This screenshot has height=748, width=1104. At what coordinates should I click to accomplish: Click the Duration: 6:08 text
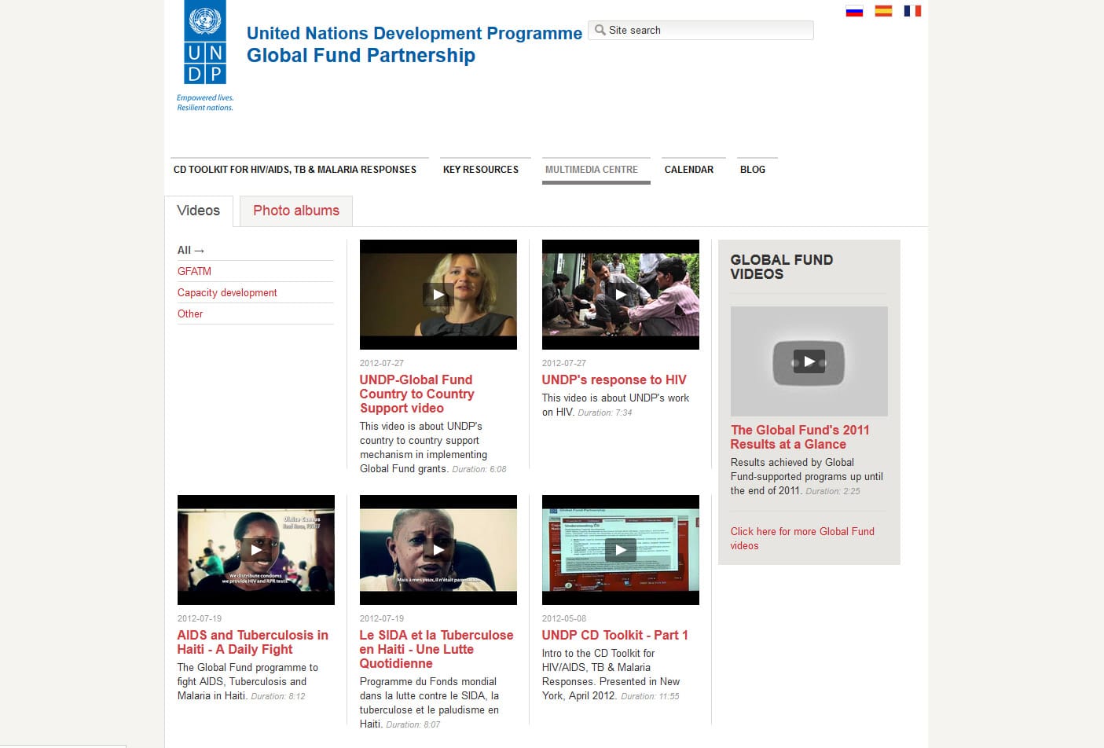pyautogui.click(x=479, y=469)
